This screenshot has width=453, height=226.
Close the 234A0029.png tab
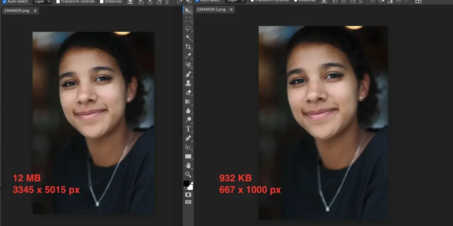click(x=35, y=11)
